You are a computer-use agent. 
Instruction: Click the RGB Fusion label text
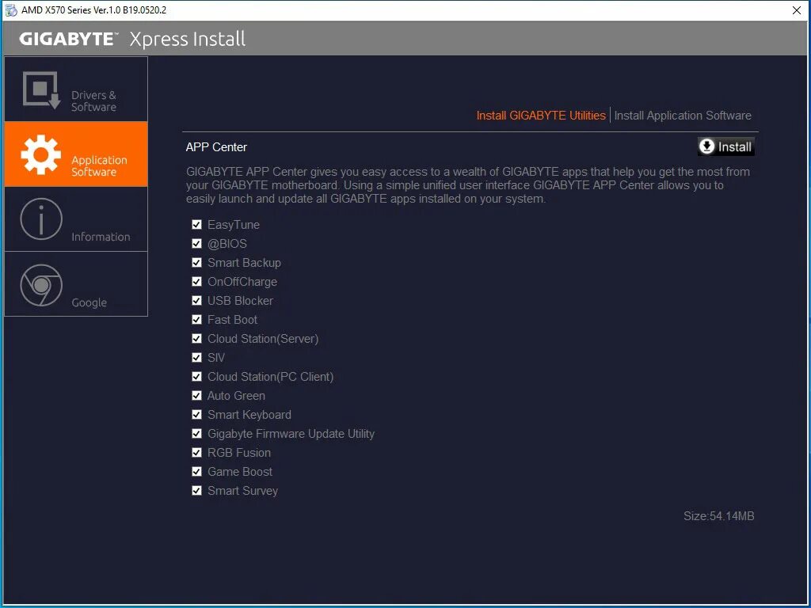239,453
